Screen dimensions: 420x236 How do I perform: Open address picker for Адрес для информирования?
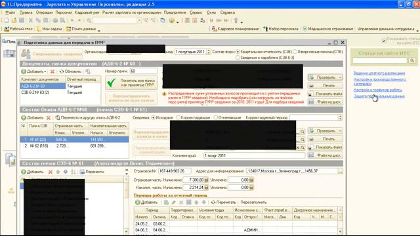point(340,171)
